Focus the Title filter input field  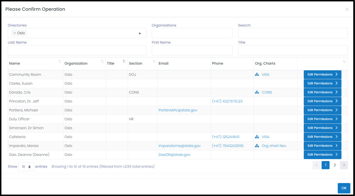[293, 50]
